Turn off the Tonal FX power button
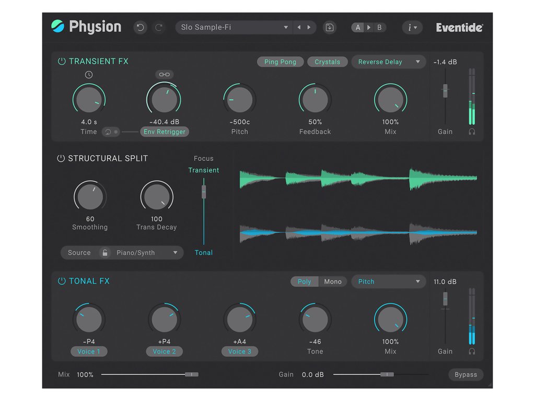 (62, 281)
